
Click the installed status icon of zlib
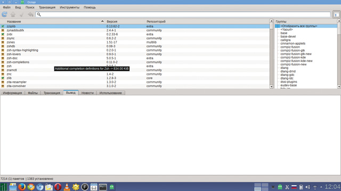3,78
